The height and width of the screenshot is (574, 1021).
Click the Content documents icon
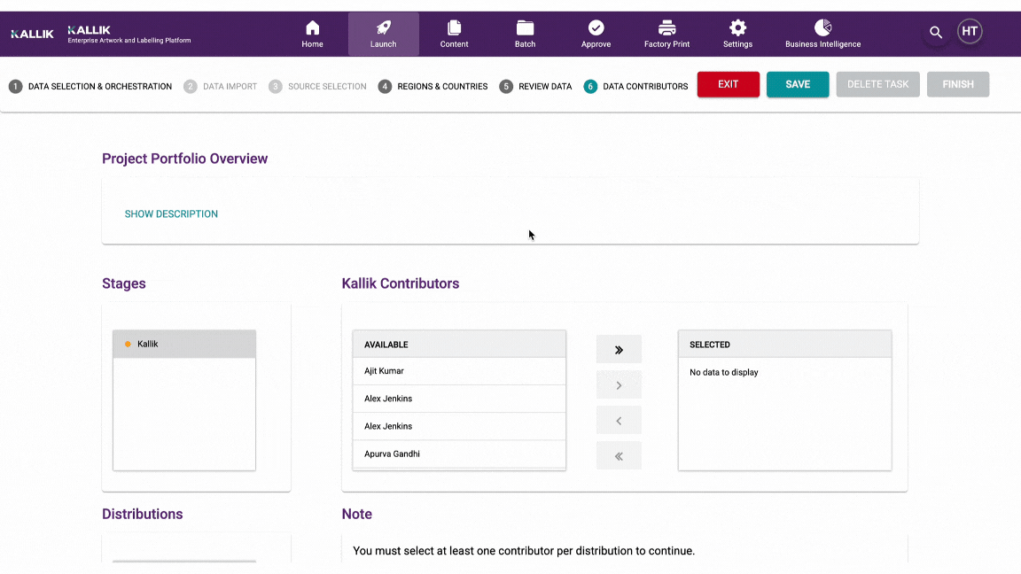pos(454,28)
